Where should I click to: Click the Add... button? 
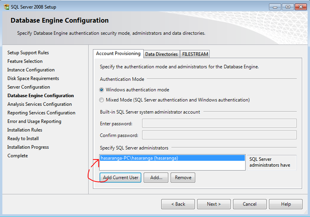tap(156, 178)
